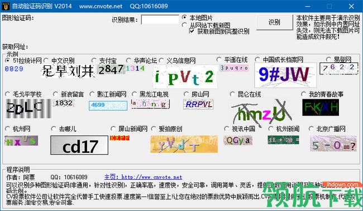Click the 杭州网 HX captcha image
The height and width of the screenshot is (211, 363).
(21, 141)
